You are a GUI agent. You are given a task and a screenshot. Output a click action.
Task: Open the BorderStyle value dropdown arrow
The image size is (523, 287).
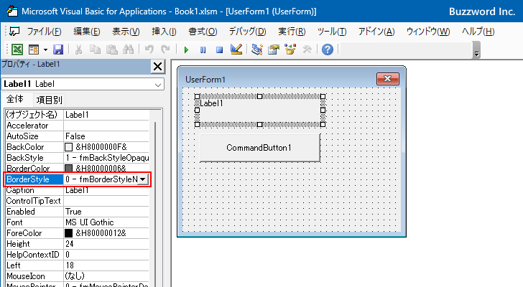142,179
